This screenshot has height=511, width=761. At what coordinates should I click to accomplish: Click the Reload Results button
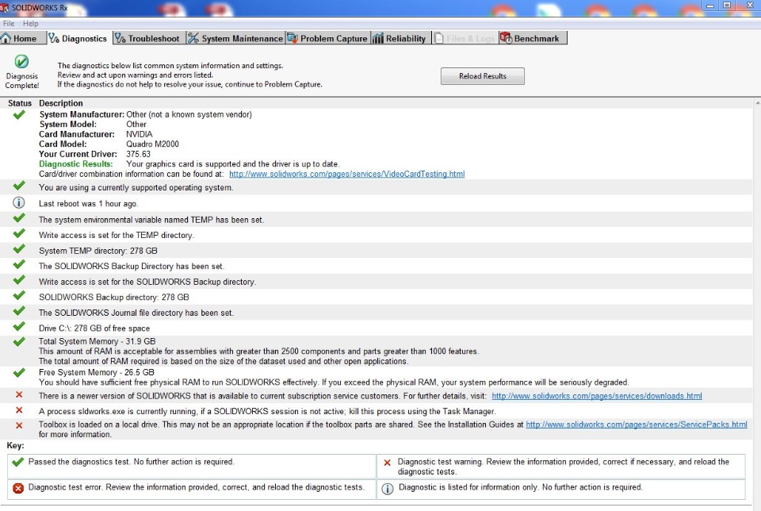483,76
